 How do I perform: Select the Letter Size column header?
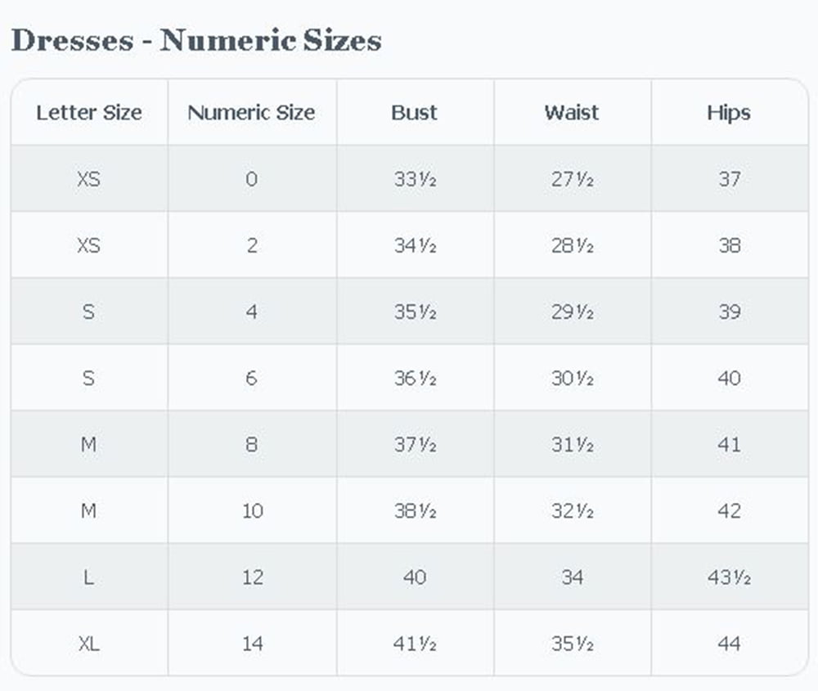pos(89,112)
